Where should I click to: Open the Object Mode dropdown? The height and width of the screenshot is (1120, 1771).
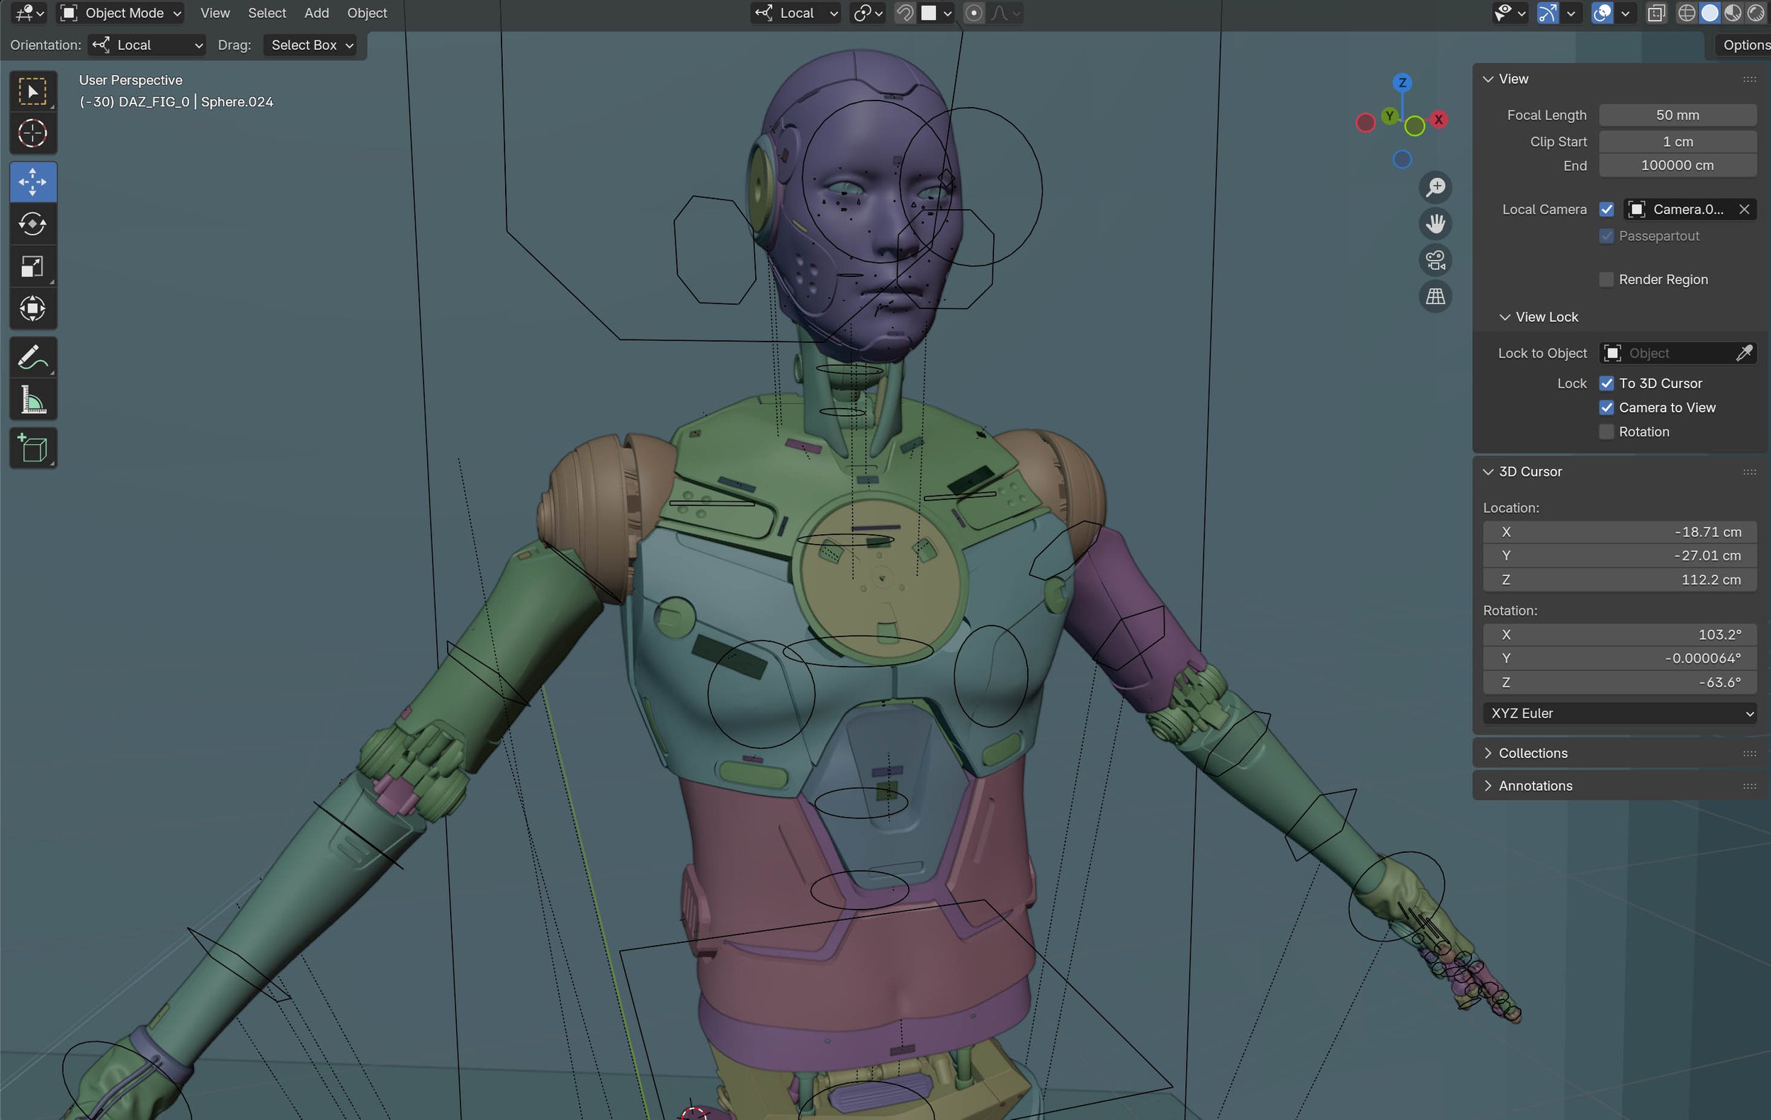[x=121, y=13]
